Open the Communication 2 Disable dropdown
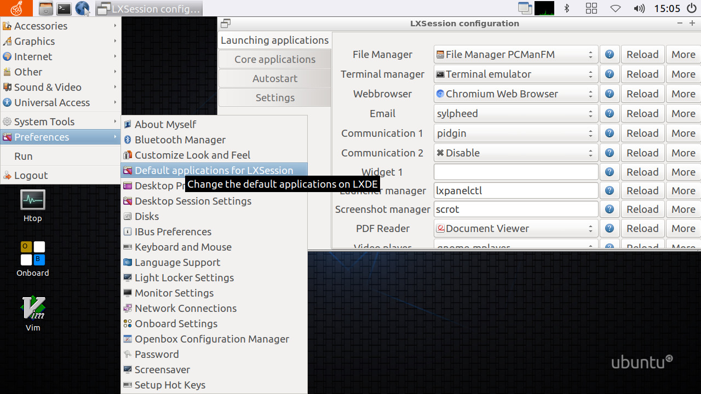This screenshot has height=394, width=701. pyautogui.click(x=516, y=153)
